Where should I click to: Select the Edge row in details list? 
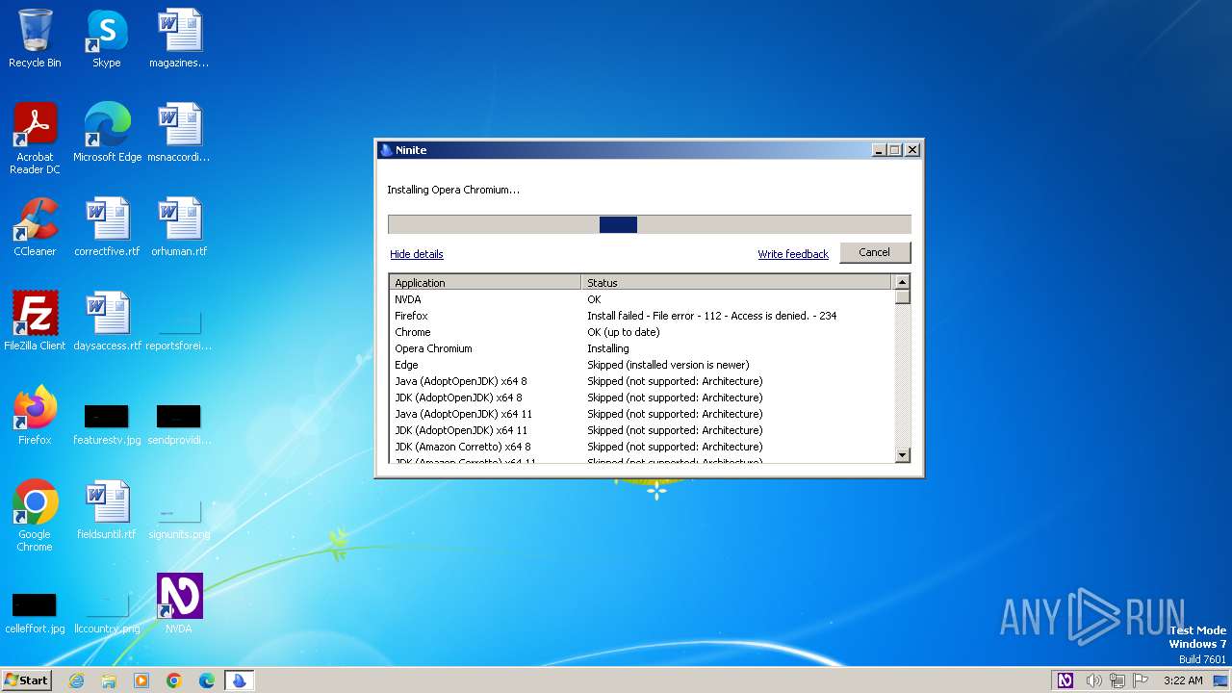tap(642, 365)
